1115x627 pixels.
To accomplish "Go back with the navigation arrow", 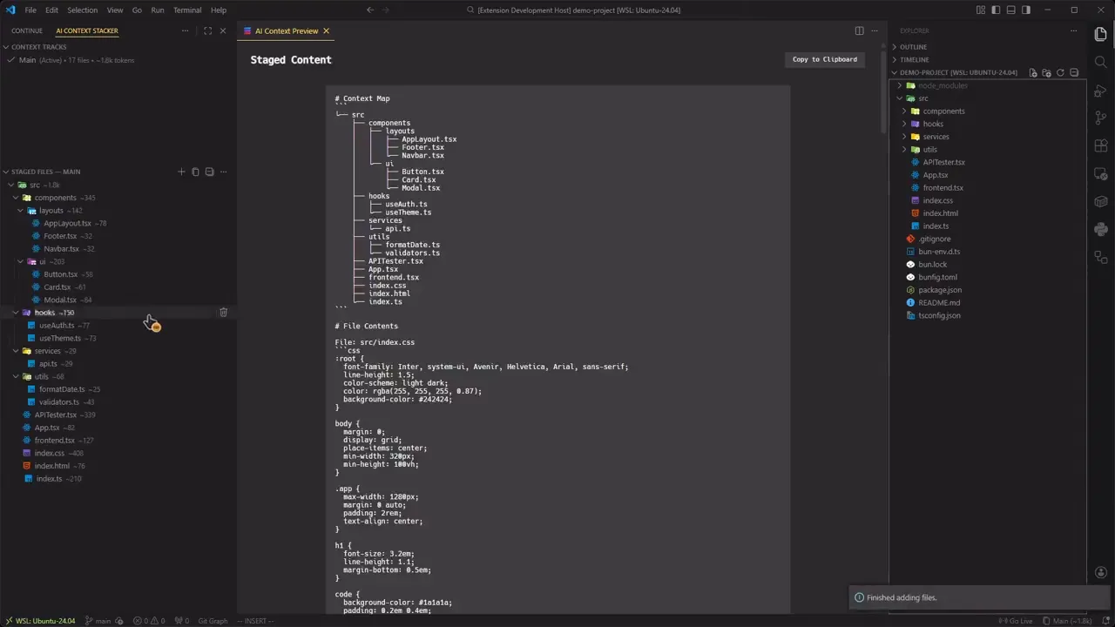I will pyautogui.click(x=369, y=10).
